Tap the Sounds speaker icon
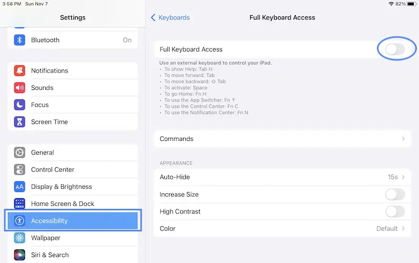Image resolution: width=419 pixels, height=263 pixels. [x=19, y=88]
